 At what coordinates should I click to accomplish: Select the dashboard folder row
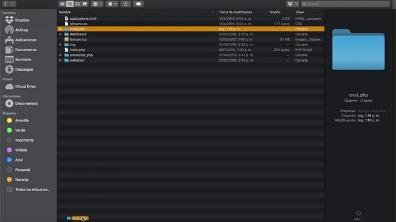(x=191, y=35)
